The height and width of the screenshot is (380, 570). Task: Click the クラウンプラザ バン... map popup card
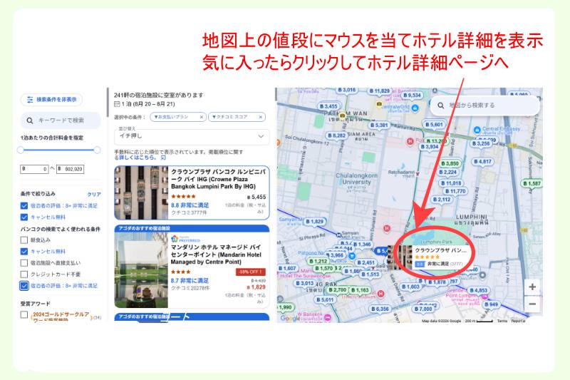(x=430, y=257)
